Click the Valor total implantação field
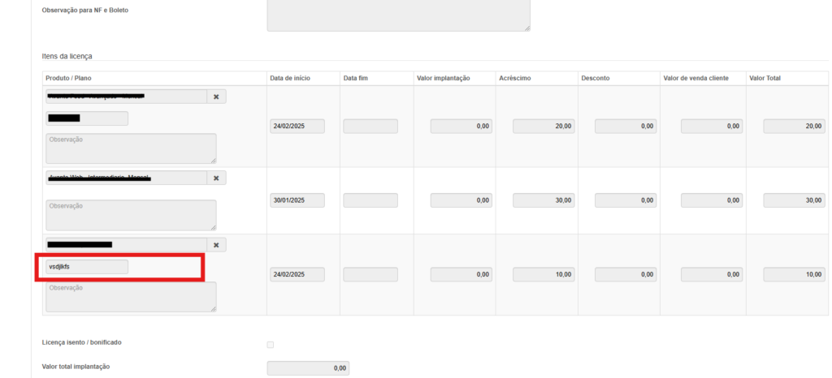832x378 pixels. pos(309,368)
